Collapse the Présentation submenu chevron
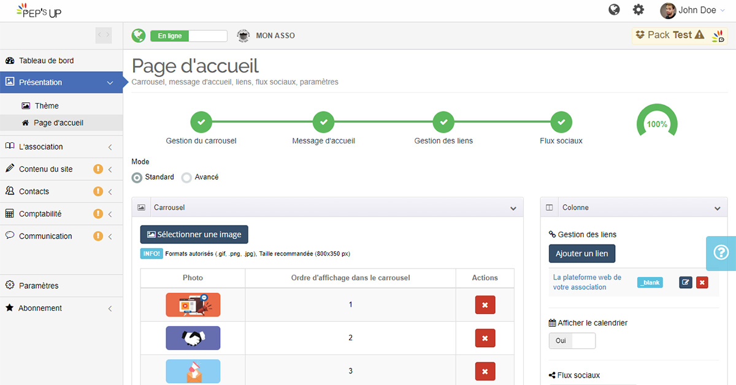The height and width of the screenshot is (385, 736). pyautogui.click(x=110, y=83)
